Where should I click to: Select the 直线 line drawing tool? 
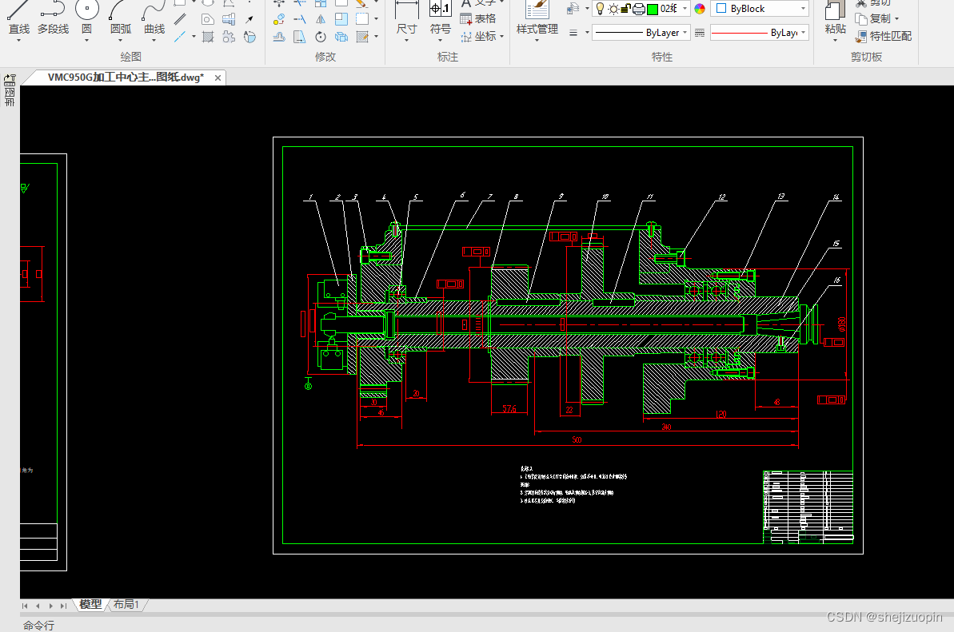click(x=19, y=18)
